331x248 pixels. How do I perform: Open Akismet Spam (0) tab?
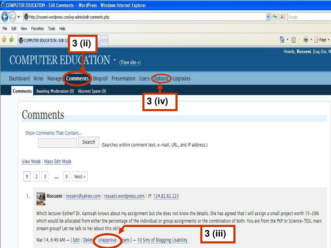92,91
